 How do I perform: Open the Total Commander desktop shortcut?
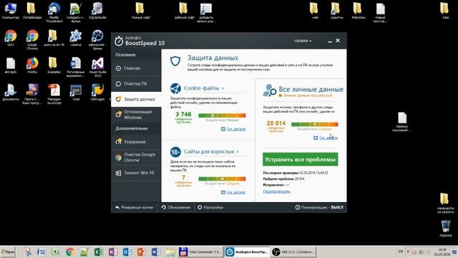pos(76,92)
